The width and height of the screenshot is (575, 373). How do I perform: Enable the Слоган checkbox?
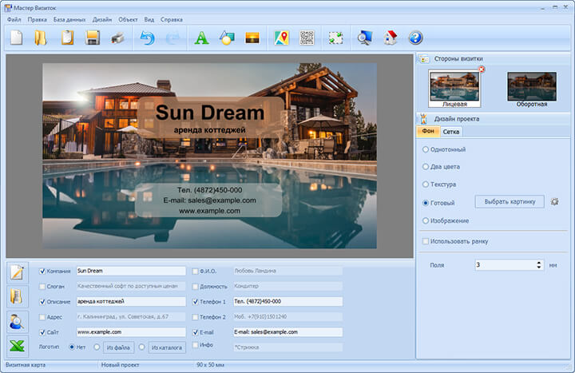(42, 286)
